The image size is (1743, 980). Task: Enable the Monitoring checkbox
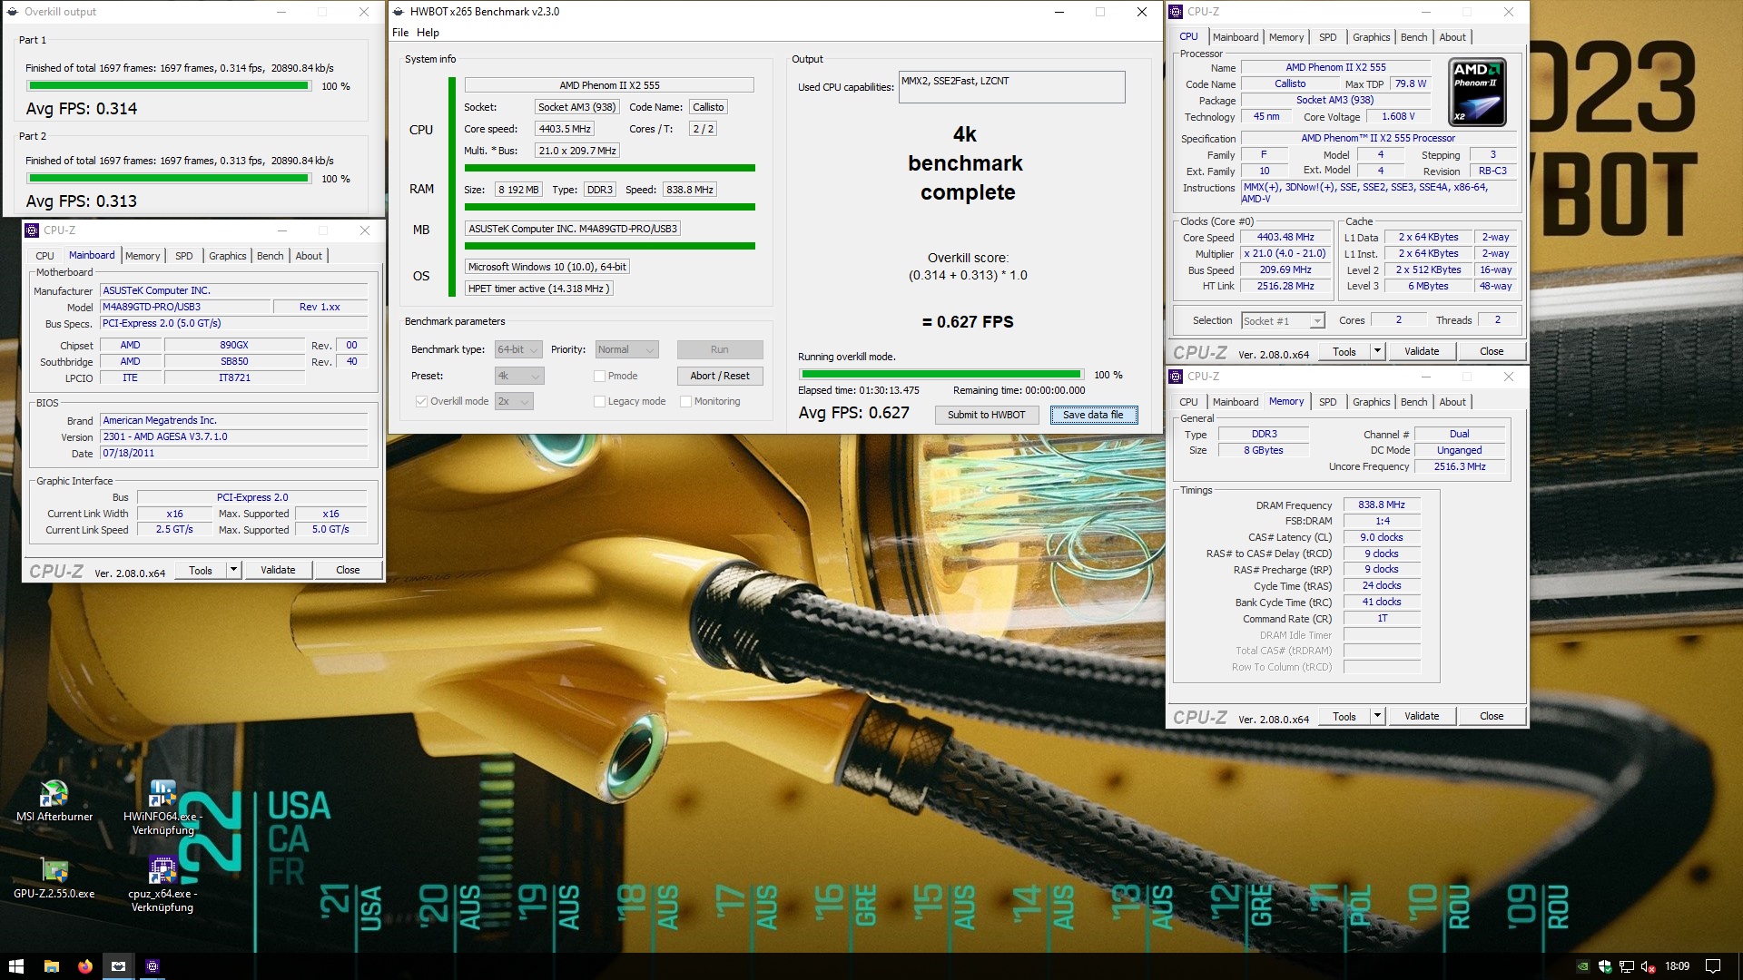point(685,401)
